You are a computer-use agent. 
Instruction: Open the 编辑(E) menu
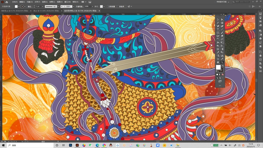(22, 2)
